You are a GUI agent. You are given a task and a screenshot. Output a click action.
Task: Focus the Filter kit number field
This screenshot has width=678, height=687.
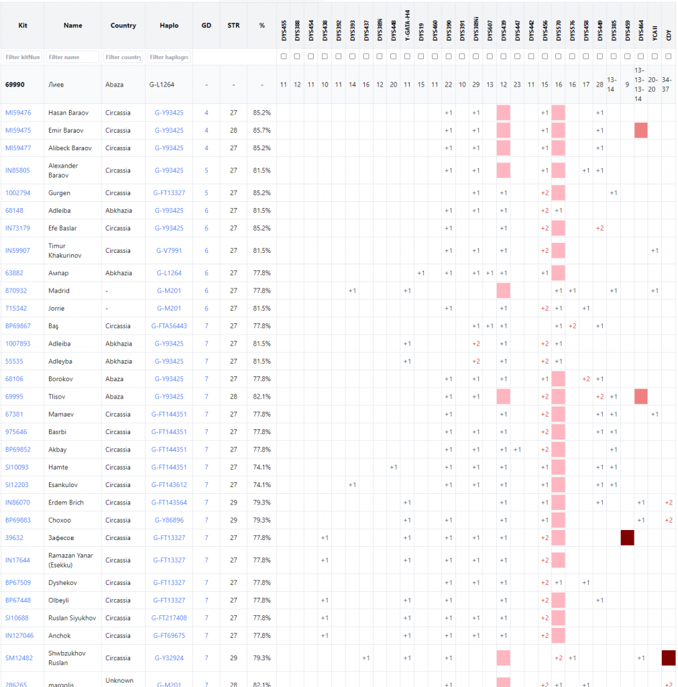[23, 57]
